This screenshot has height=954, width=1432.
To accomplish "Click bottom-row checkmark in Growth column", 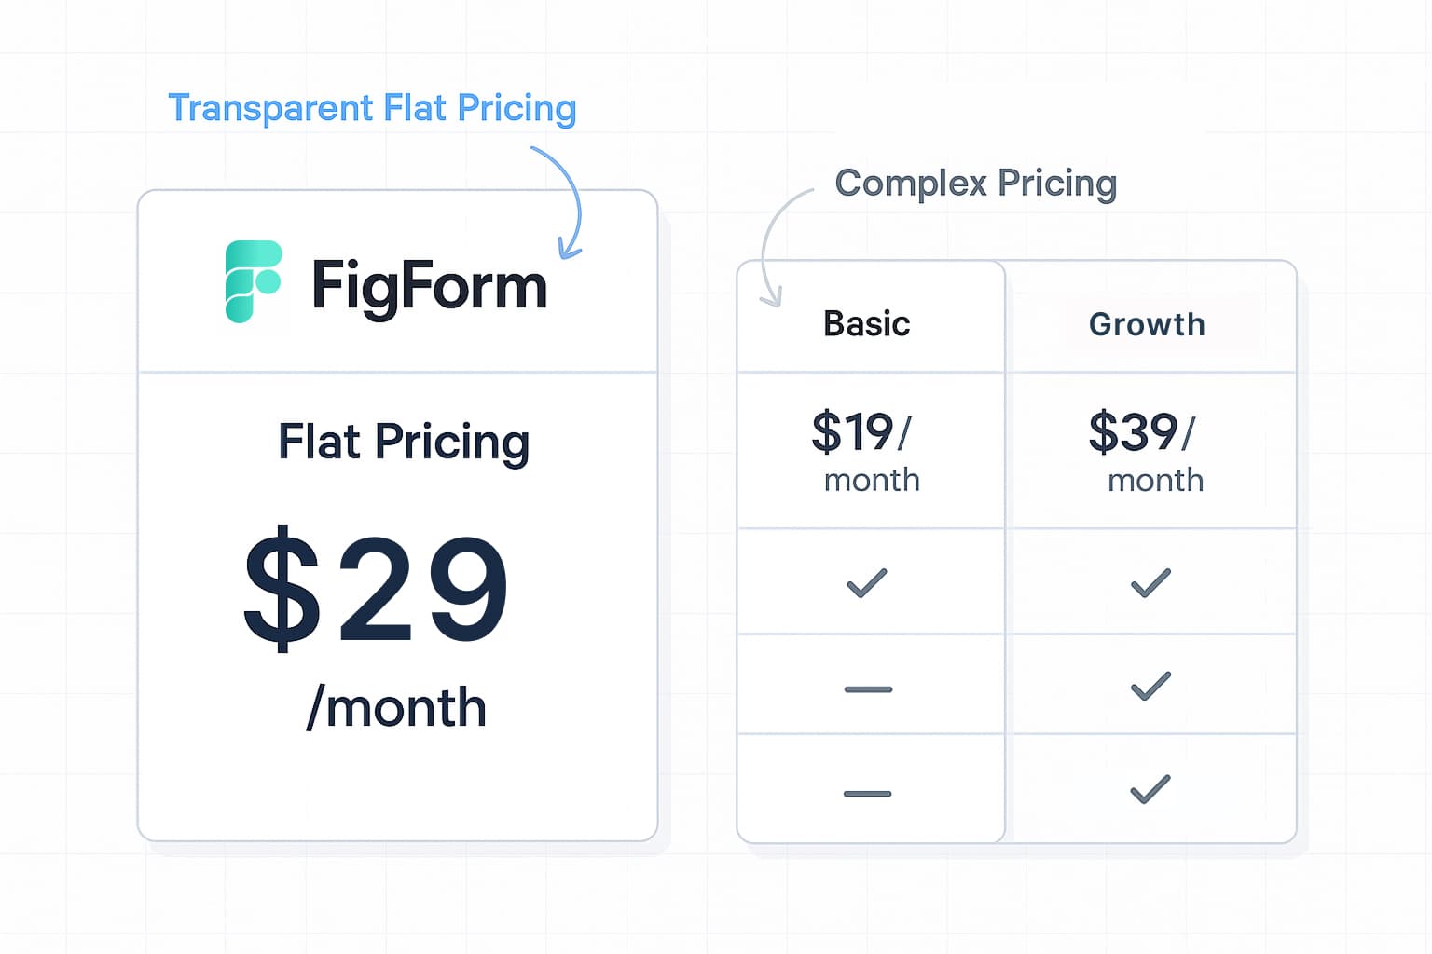I will (x=1150, y=789).
